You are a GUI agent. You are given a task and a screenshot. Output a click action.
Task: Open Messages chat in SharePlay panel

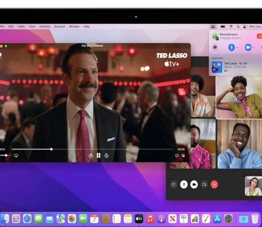(x=215, y=47)
